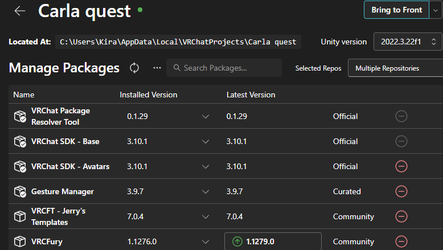Viewport: 443px width, 250px height.
Task: Expand version dropdown for VRCFT - Jerry's Templates
Action: point(206,216)
